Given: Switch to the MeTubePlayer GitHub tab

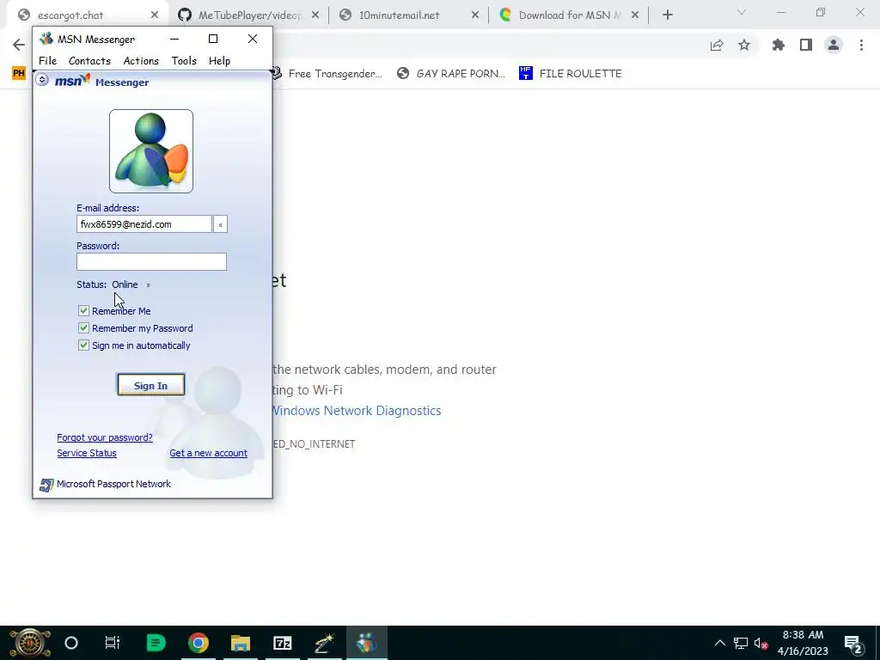Looking at the screenshot, I should point(249,15).
